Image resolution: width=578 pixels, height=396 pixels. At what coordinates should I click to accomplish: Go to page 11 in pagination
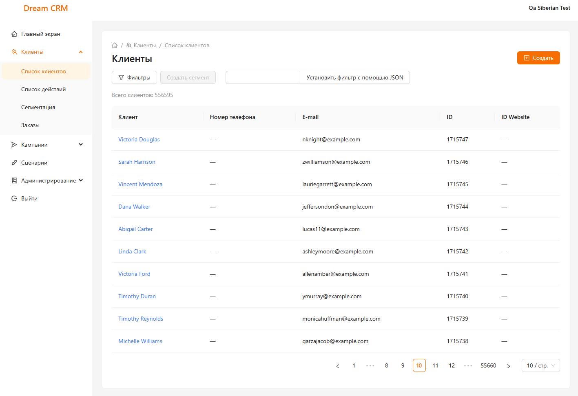click(x=436, y=365)
